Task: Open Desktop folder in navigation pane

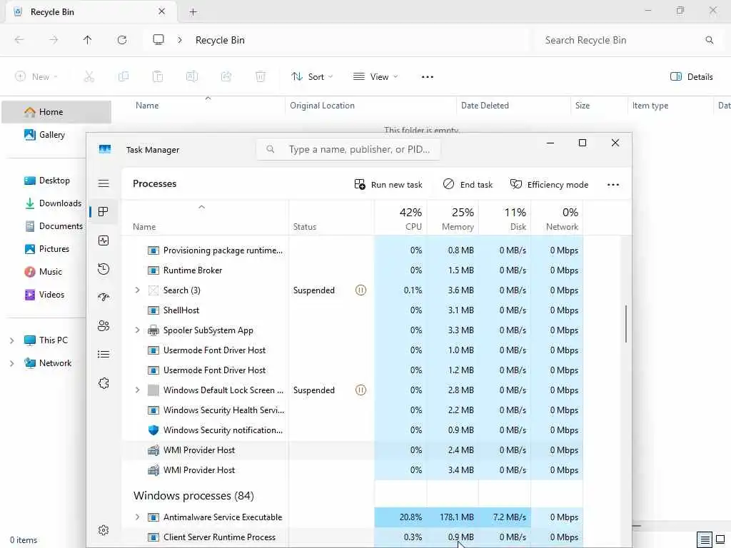Action: pyautogui.click(x=46, y=181)
